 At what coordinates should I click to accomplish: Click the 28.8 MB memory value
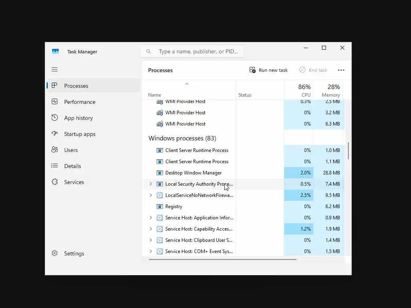tap(331, 173)
